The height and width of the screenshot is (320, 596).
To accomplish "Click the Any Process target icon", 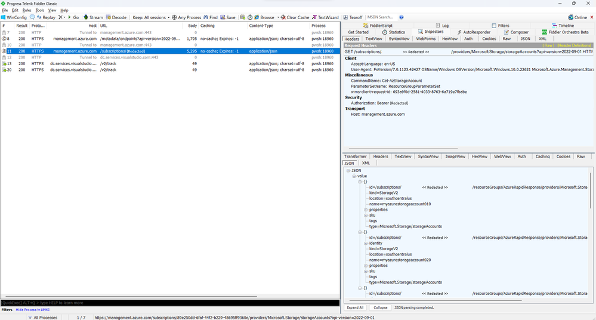I will click(x=174, y=17).
